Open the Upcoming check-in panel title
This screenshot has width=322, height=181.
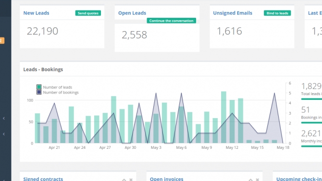[x=299, y=179]
